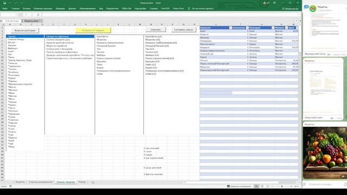Click the Undo arrow in the title bar
This screenshot has width=347, height=195.
point(10,3)
